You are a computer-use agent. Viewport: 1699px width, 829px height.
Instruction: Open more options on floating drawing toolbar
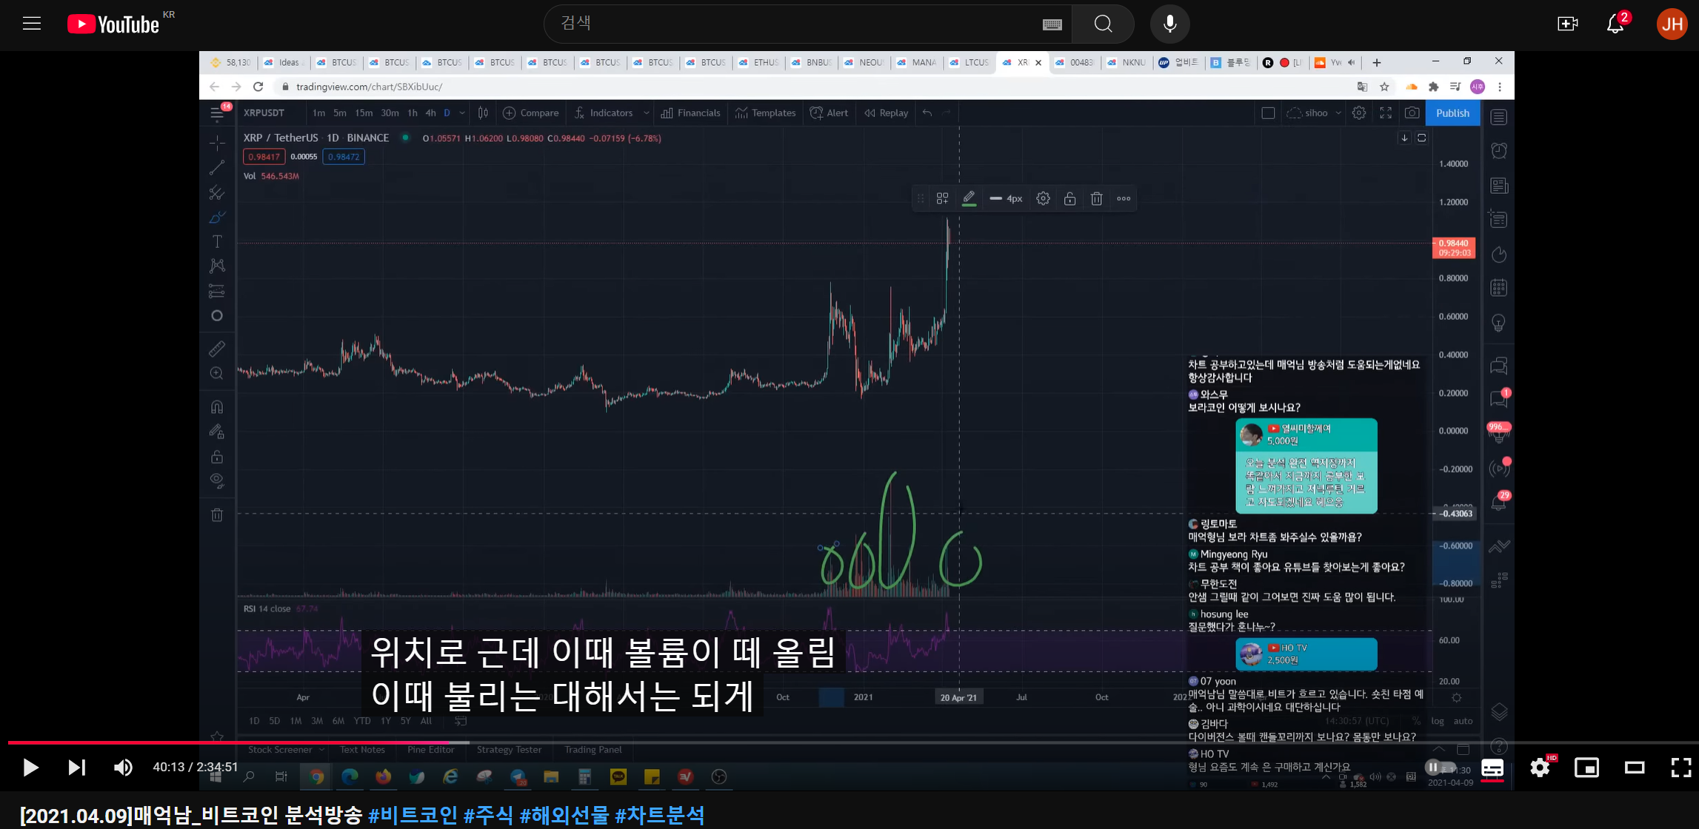pos(1124,198)
